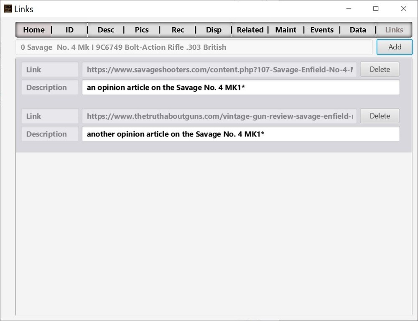Click the Description label for the second entry
418x321 pixels.
[x=49, y=134]
